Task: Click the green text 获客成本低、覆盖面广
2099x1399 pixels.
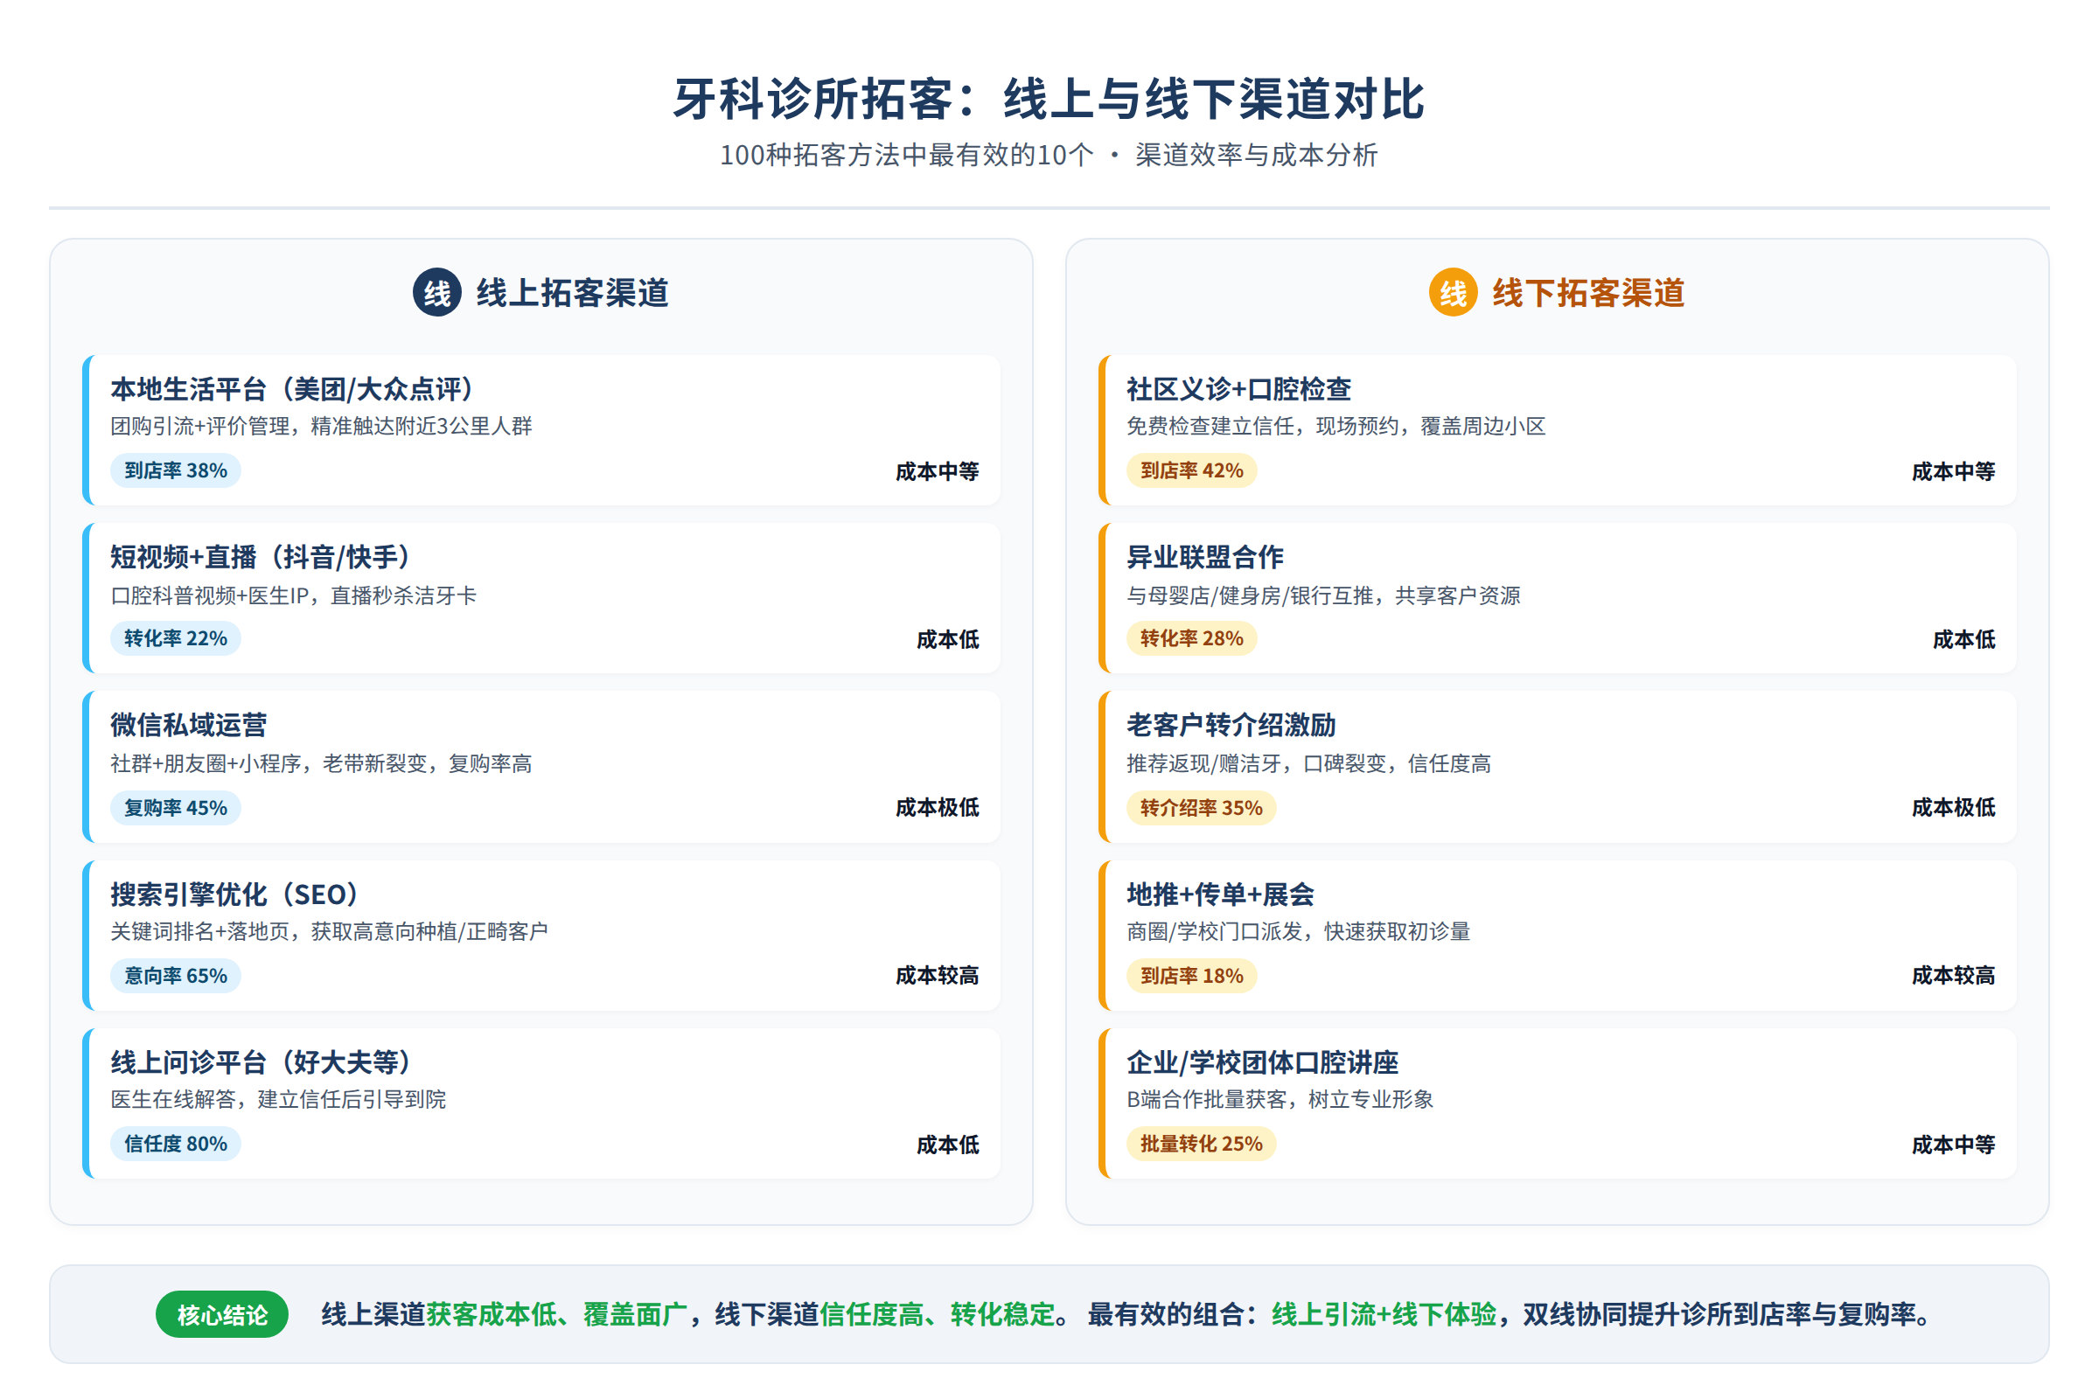Action: (x=557, y=1314)
